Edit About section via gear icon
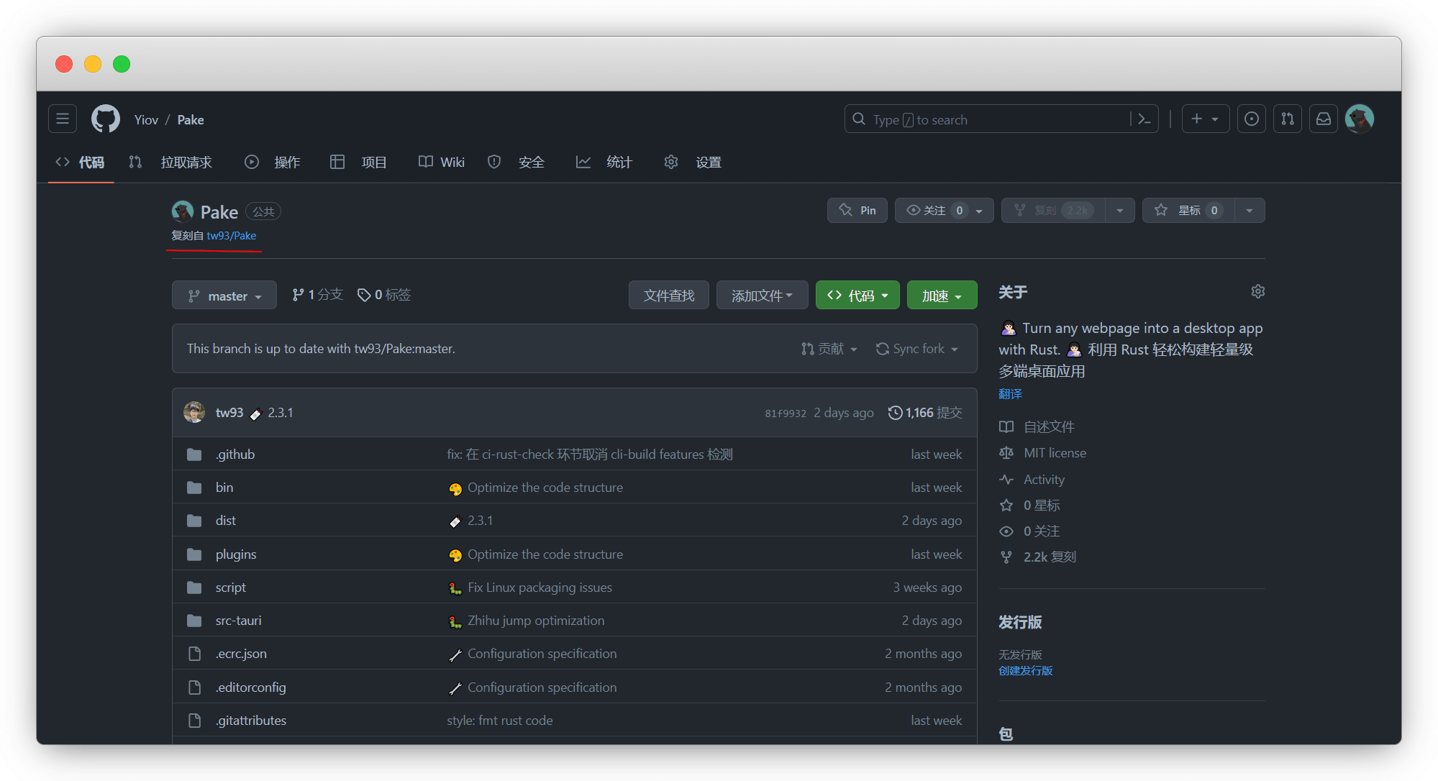Screen dimensions: 1438x781 click(x=1257, y=291)
